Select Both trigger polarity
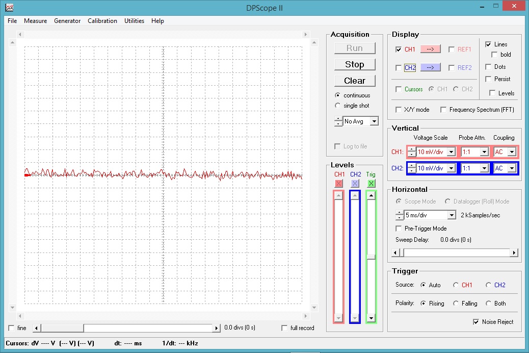This screenshot has height=353, width=529. click(x=488, y=304)
